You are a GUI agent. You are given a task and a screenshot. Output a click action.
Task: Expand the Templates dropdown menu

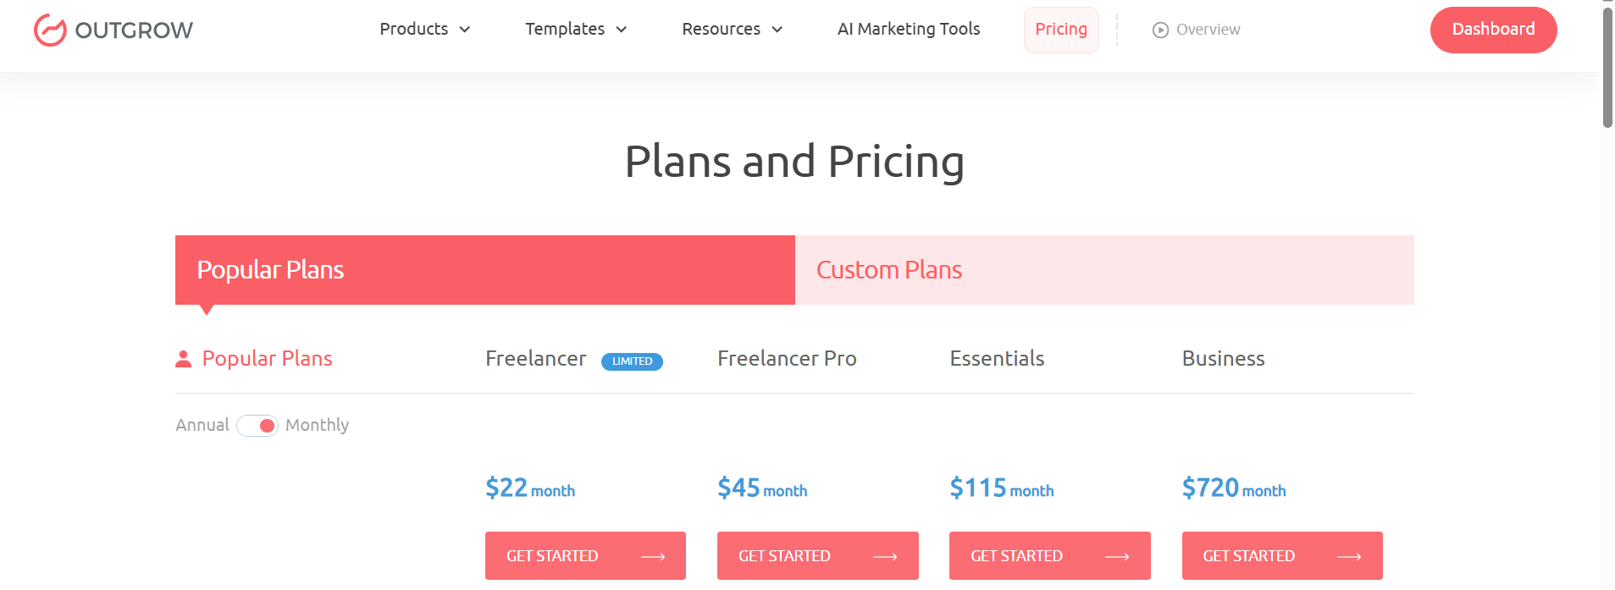[576, 30]
